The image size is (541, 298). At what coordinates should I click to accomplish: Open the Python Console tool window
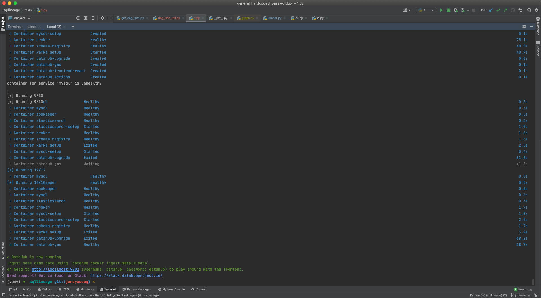coord(172,289)
